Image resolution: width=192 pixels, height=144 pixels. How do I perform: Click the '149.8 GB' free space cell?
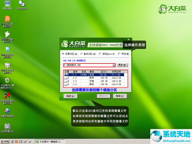117,78
